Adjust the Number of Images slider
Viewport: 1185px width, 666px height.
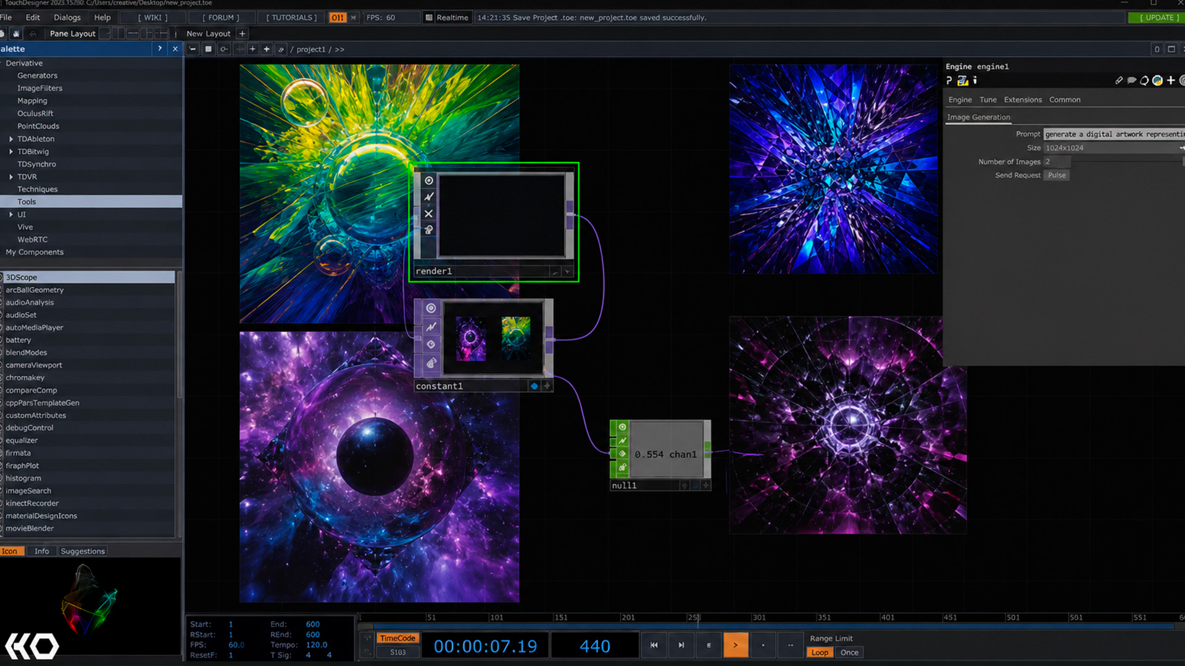tap(1127, 162)
